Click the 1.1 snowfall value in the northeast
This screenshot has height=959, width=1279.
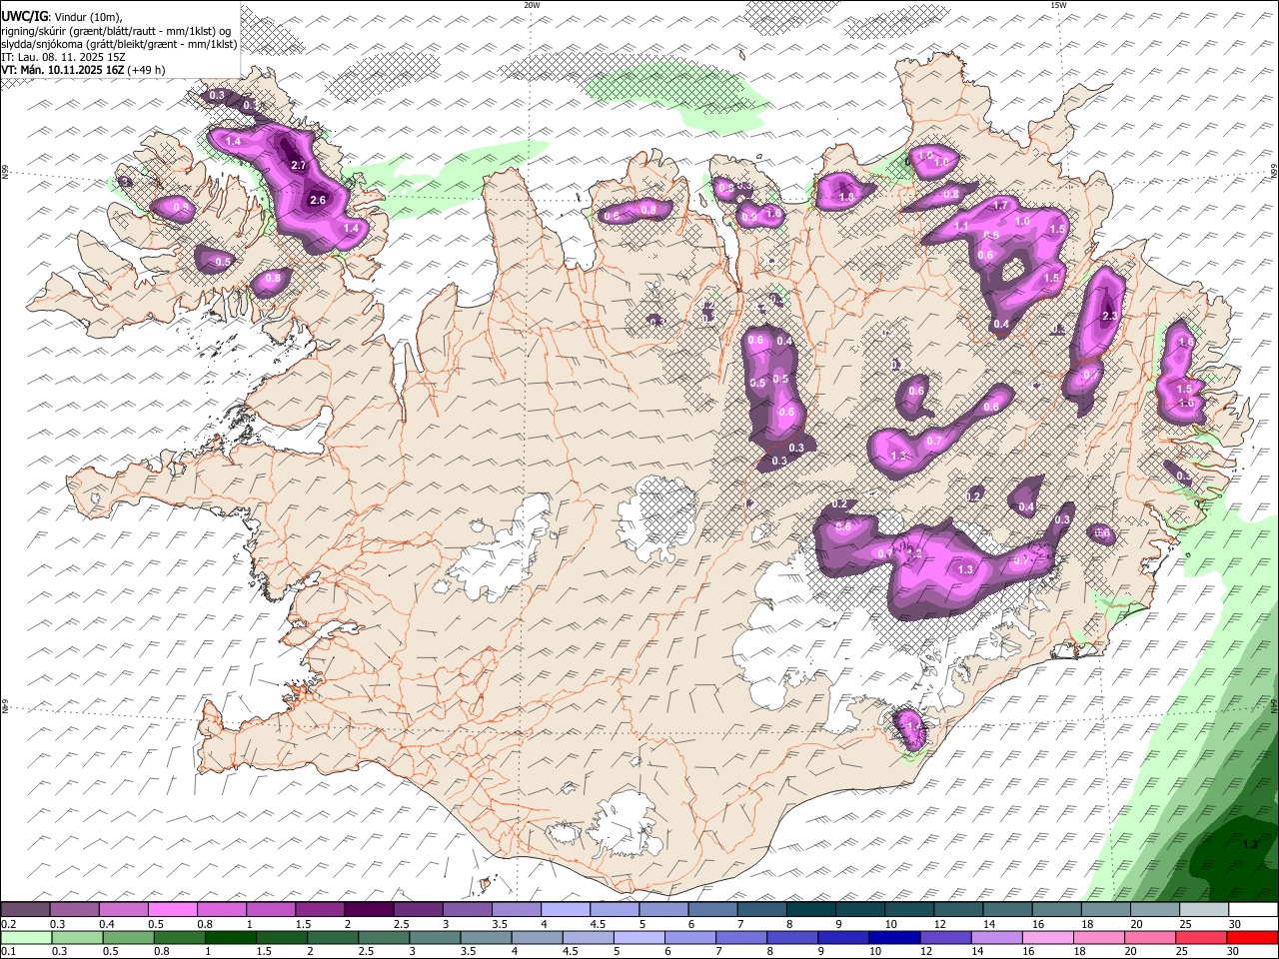[961, 227]
